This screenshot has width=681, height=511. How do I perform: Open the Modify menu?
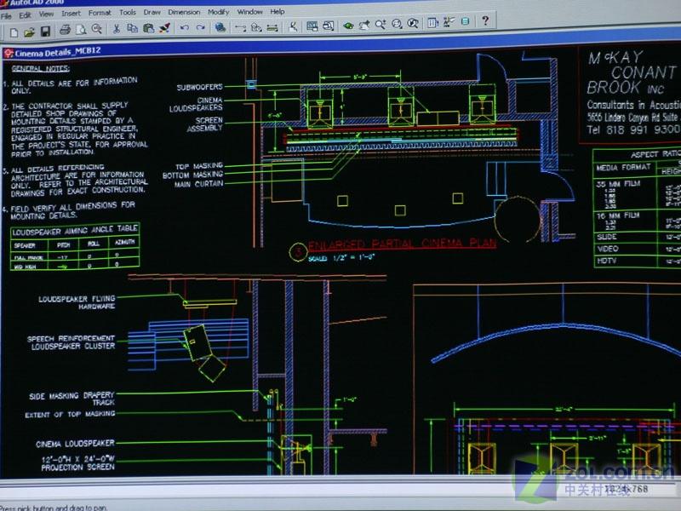click(219, 12)
